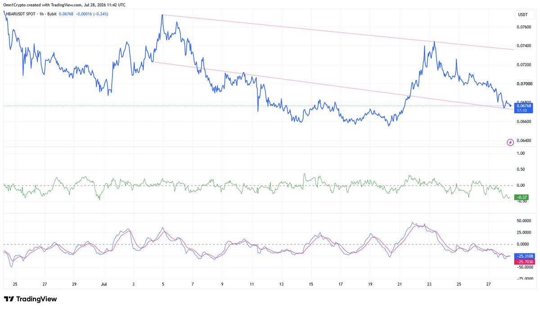The image size is (540, 309).
Task: Click the green −0.37 indicator value tag
Action: [x=522, y=197]
